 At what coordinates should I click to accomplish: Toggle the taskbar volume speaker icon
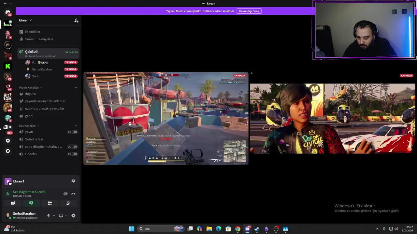(396, 229)
